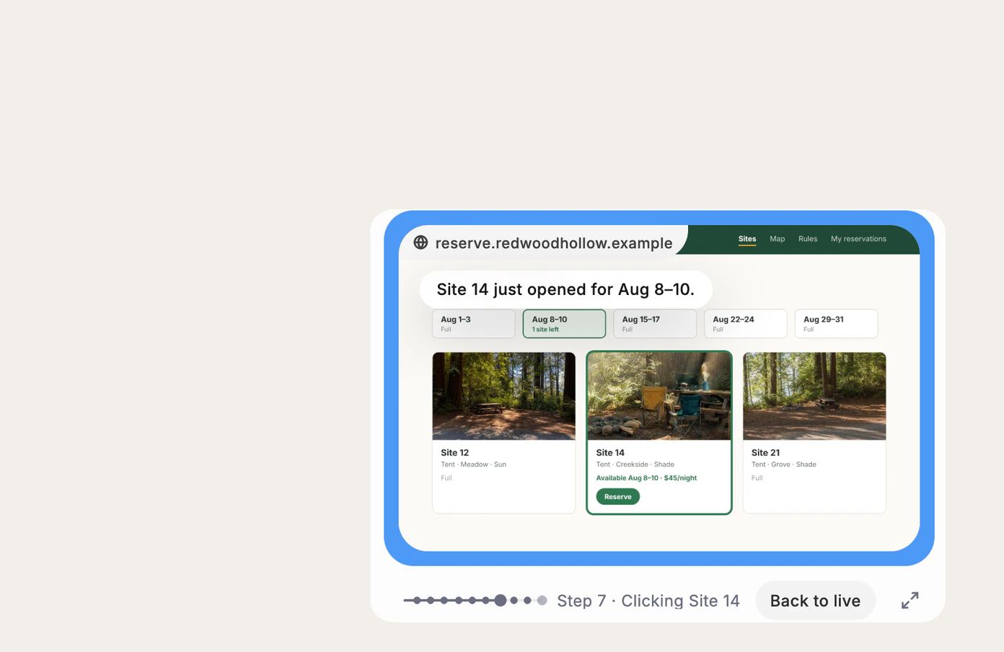The height and width of the screenshot is (652, 1004).
Task: Open the Site 12 campsite photo
Action: (503, 396)
